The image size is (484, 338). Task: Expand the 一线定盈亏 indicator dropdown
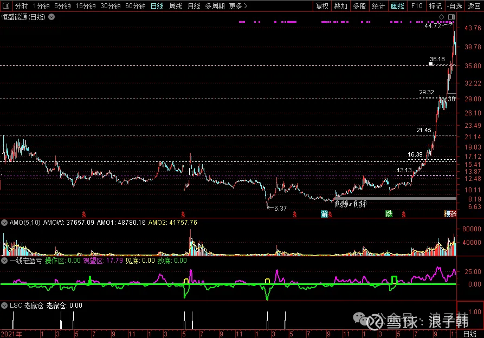pos(4,261)
